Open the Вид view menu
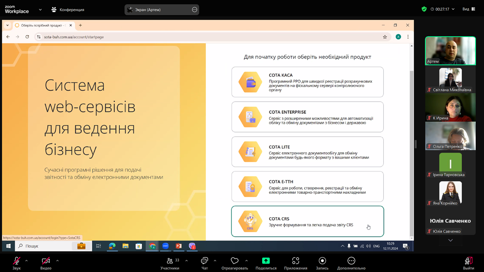 (x=469, y=9)
